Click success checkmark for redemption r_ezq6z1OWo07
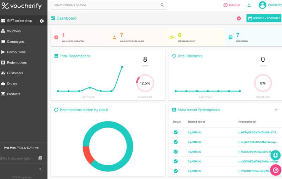282x179 pixels. [176, 142]
